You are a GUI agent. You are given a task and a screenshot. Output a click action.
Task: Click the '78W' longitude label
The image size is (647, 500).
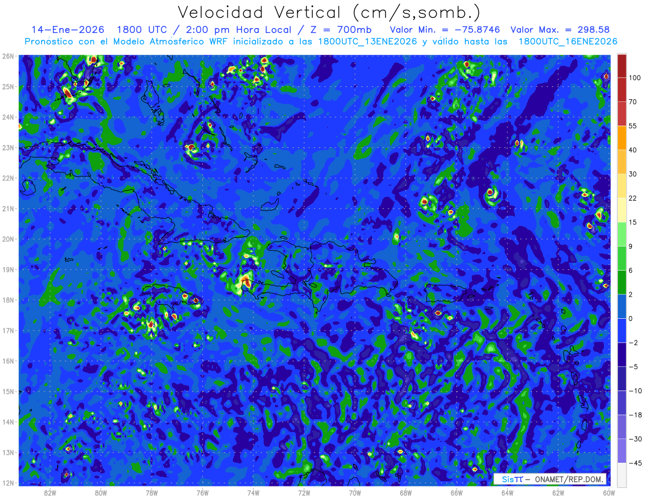152,492
